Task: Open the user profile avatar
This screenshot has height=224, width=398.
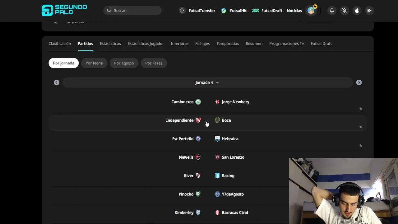Action: pos(311,11)
